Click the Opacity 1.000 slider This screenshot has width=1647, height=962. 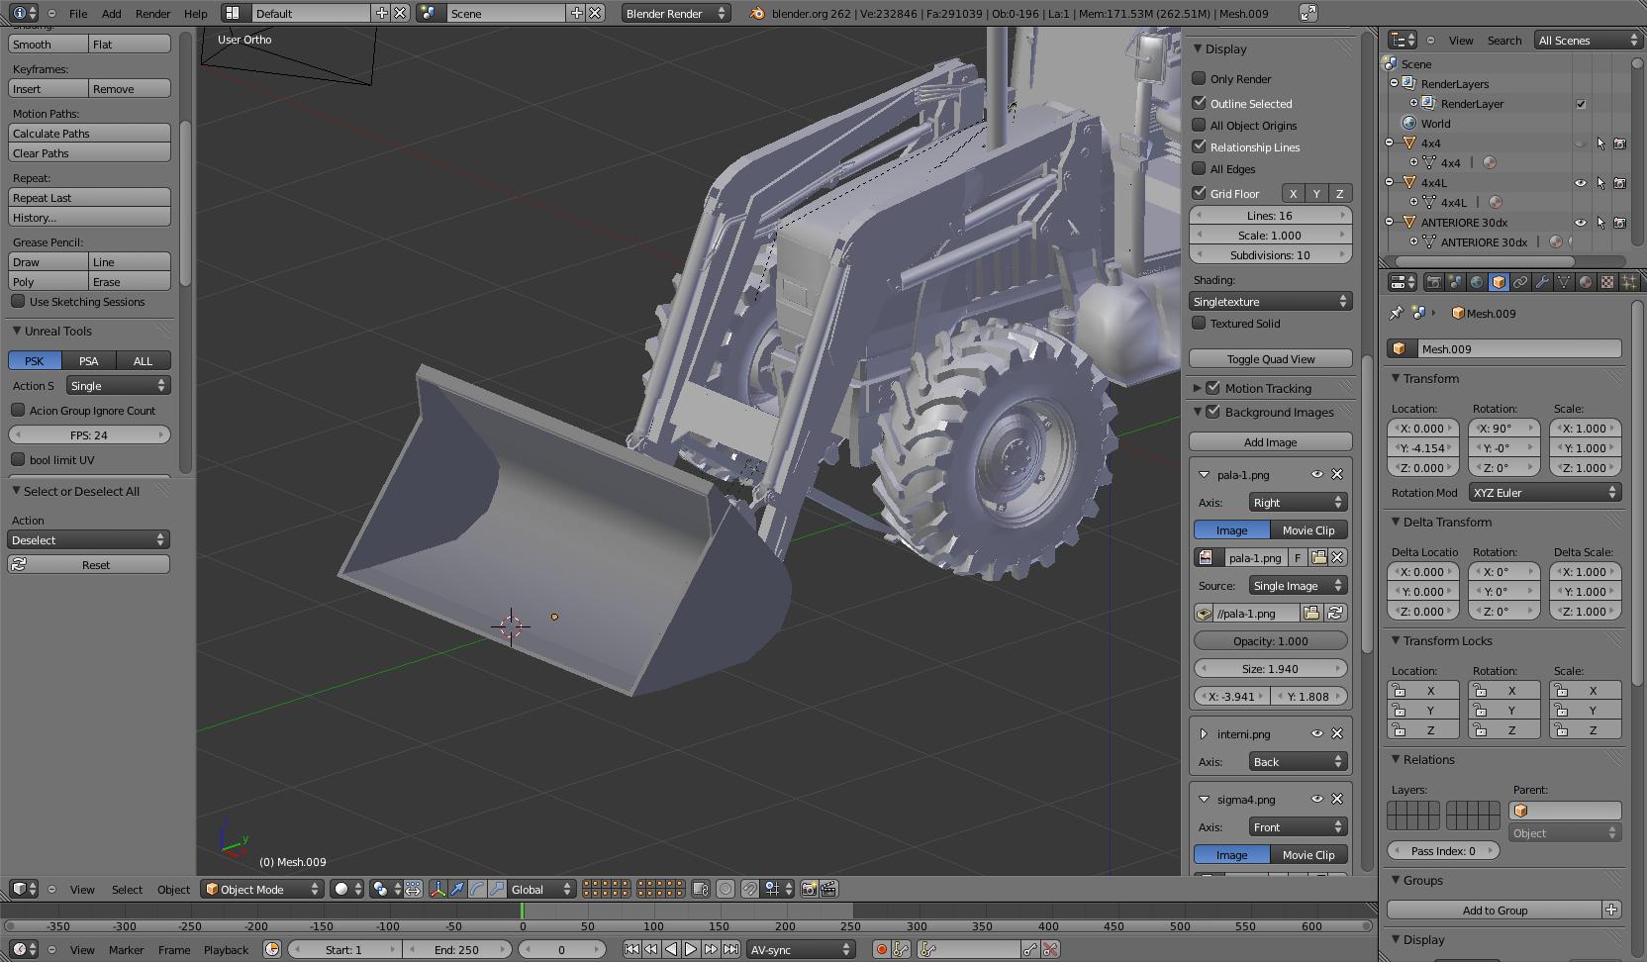[1271, 640]
